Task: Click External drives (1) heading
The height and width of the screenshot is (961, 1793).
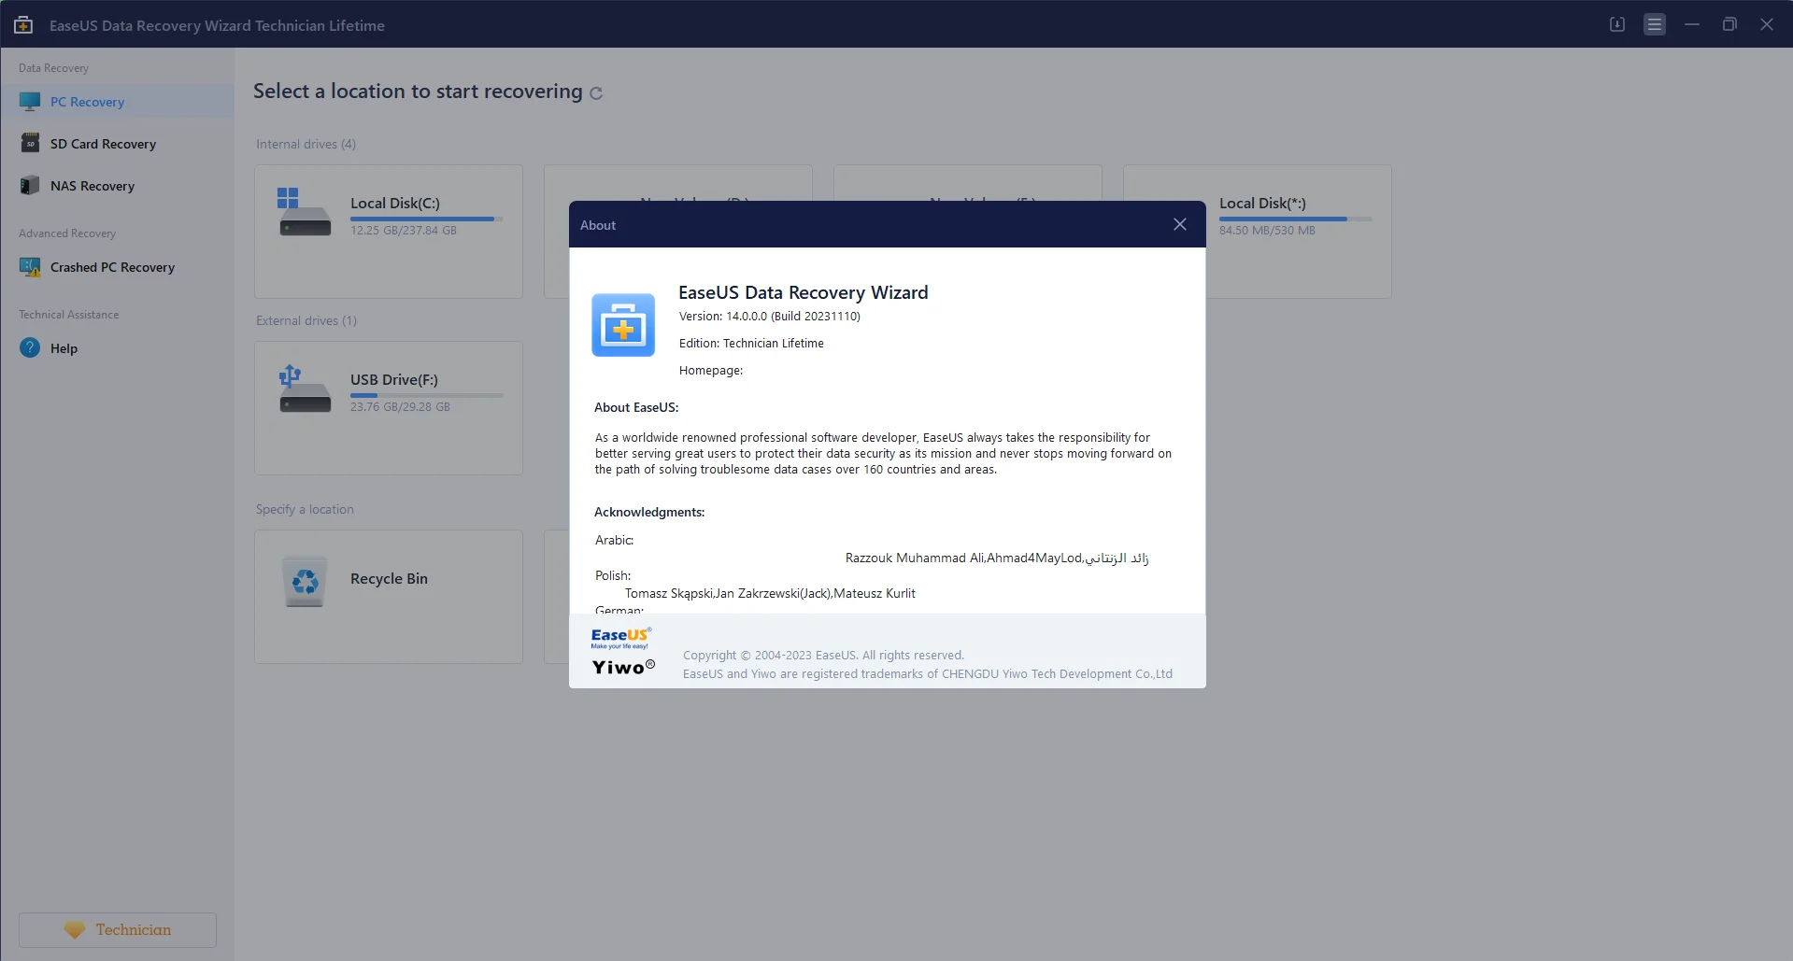Action: tap(306, 320)
